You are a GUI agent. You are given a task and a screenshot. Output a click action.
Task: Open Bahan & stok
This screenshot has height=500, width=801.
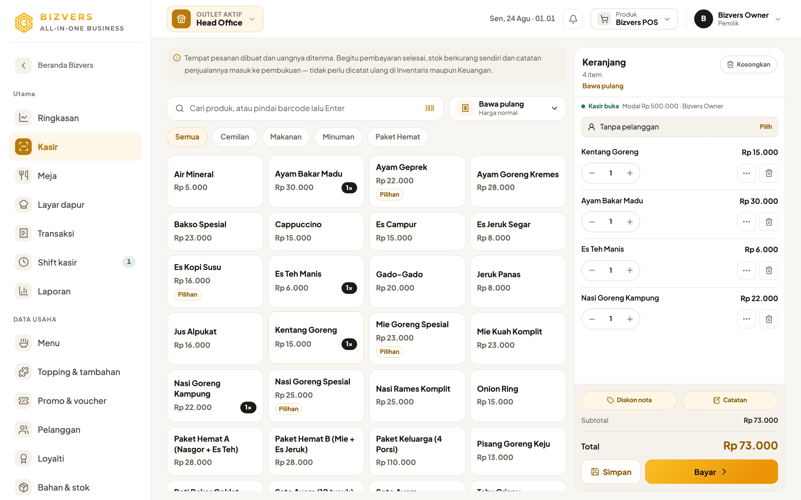click(x=75, y=487)
